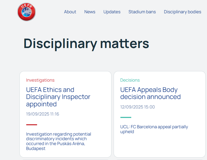This screenshot has width=207, height=160.
Task: Navigate to Disciplinary bodies
Action: [x=182, y=12]
